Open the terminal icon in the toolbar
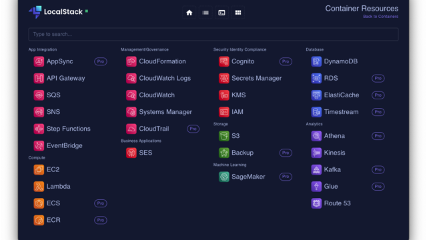This screenshot has width=427, height=240. 222,13
